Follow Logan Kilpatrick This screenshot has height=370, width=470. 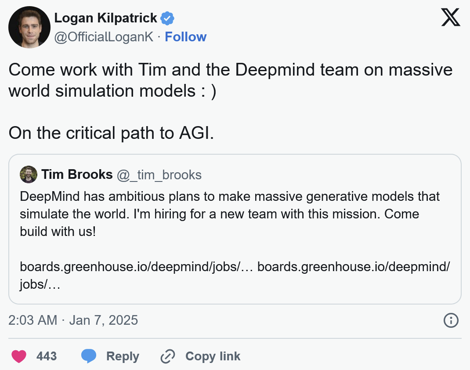click(x=185, y=37)
